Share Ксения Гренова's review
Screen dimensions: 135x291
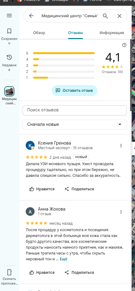tap(79, 189)
